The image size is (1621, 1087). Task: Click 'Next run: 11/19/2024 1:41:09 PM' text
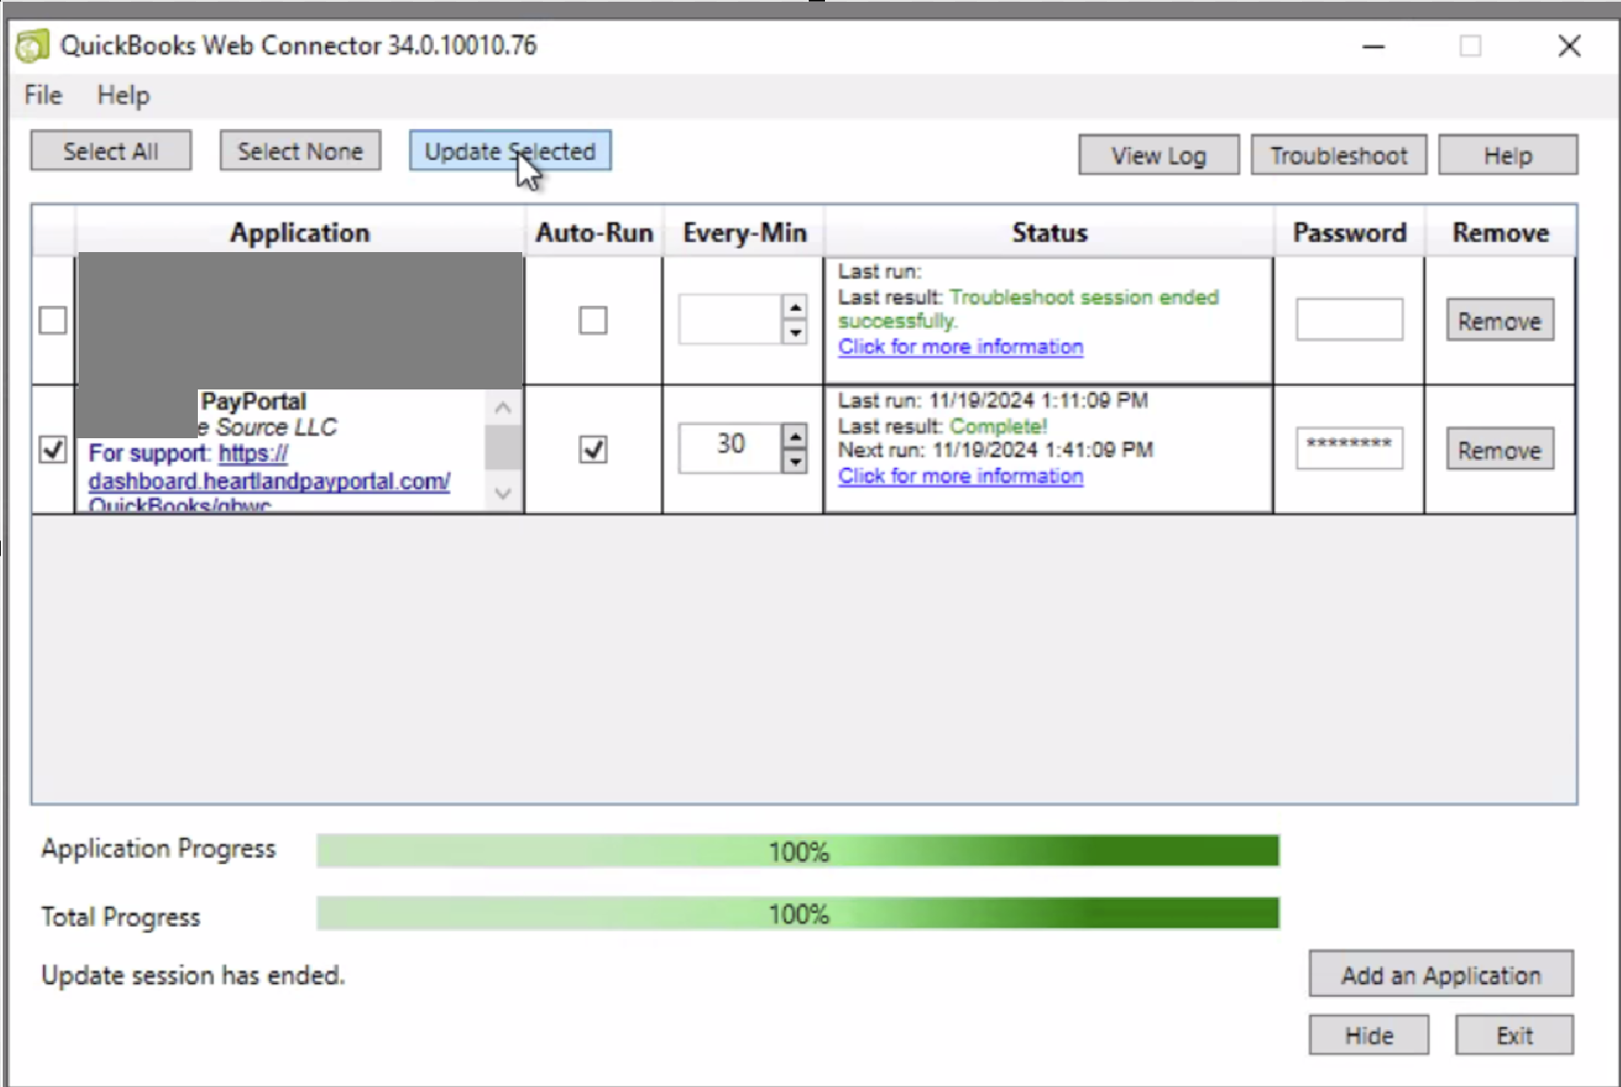coord(996,450)
